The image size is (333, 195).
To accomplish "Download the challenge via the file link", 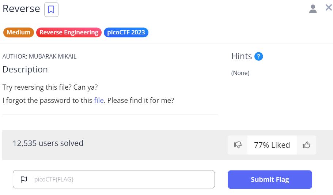I will coord(99,100).
